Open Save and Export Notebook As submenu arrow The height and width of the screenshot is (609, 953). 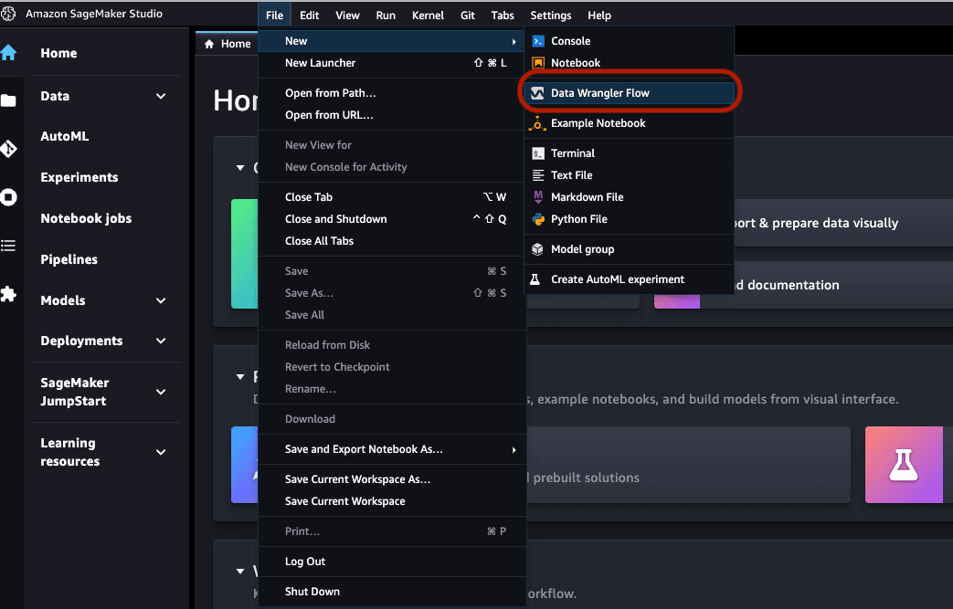[514, 450]
